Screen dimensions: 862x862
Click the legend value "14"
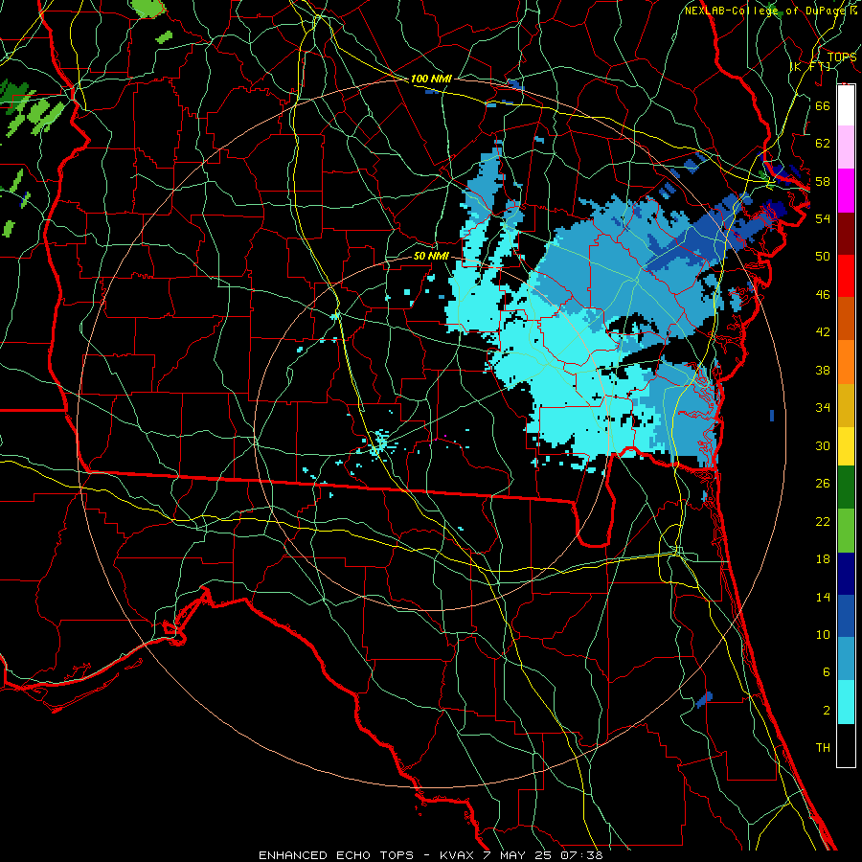coord(823,597)
